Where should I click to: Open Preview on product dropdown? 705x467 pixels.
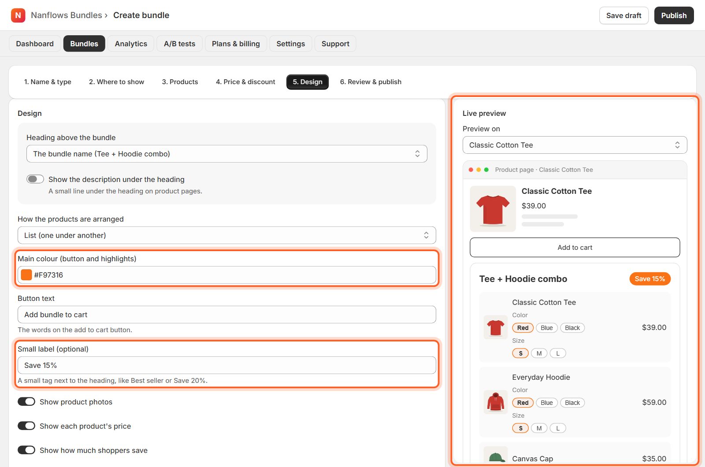(x=575, y=145)
